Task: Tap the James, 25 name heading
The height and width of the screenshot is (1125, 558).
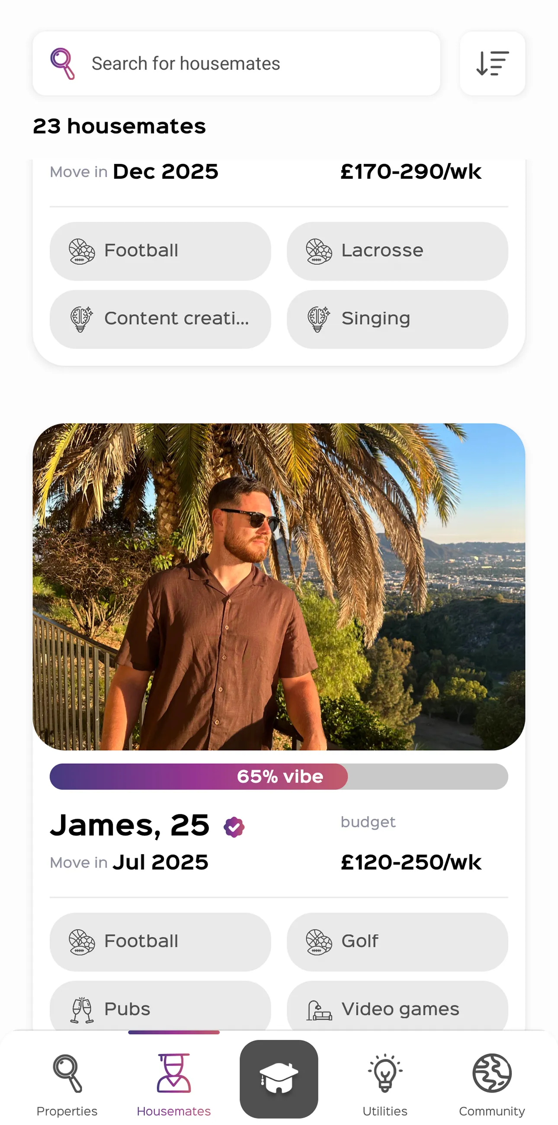Action: [130, 826]
